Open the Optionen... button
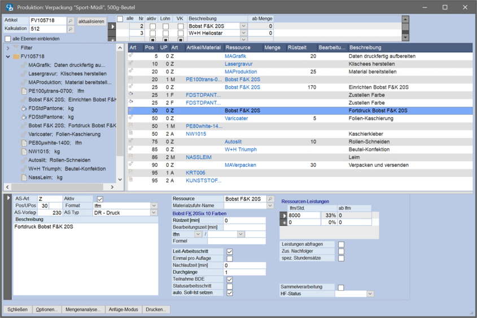This screenshot has height=318, width=477. click(46, 310)
